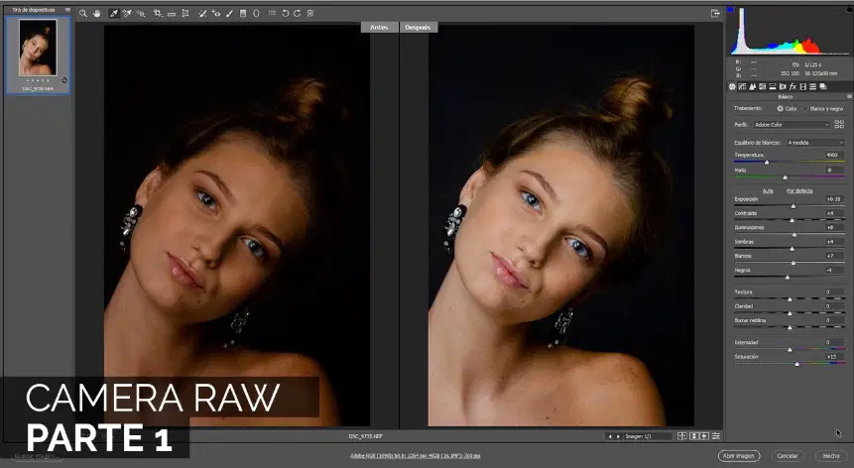Select the Adjustment Brush tool

[x=229, y=13]
